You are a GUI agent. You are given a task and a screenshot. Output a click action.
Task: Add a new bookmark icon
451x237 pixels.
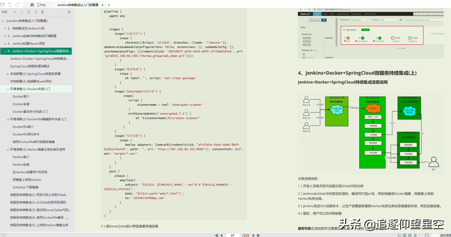click(29, 12)
